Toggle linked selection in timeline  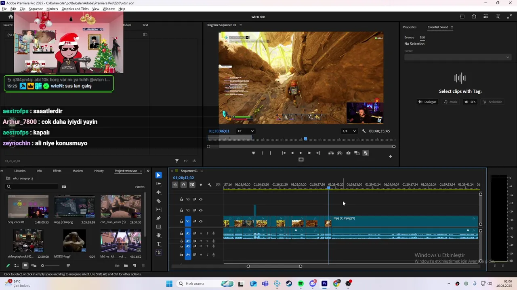click(192, 185)
